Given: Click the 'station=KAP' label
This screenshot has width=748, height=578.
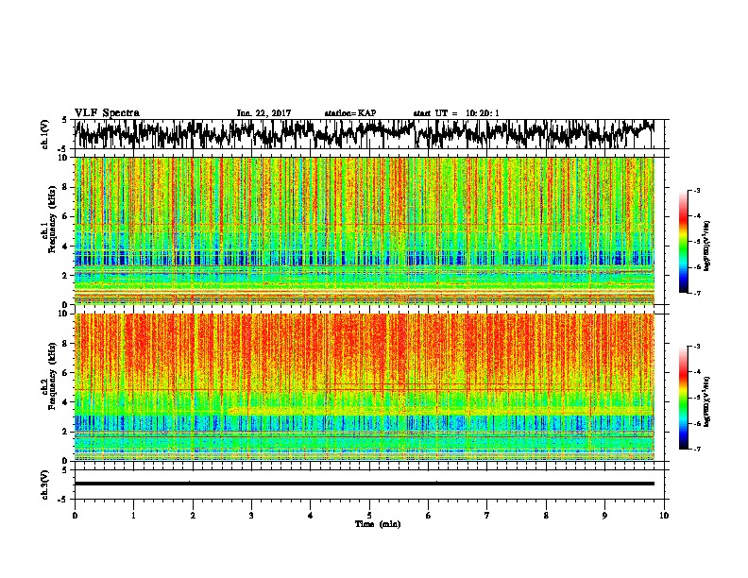Looking at the screenshot, I should pyautogui.click(x=350, y=113).
